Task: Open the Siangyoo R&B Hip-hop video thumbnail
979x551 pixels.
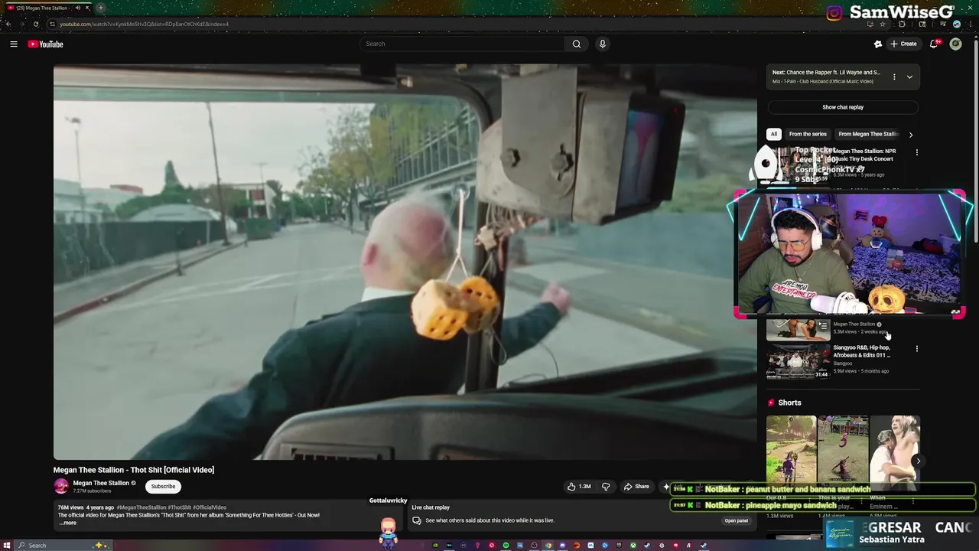Action: point(798,361)
